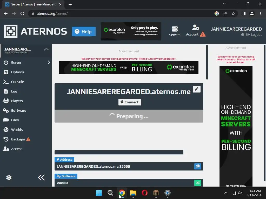This screenshot has width=266, height=199.
Task: Click the browser forward arrow
Action: (14, 13)
